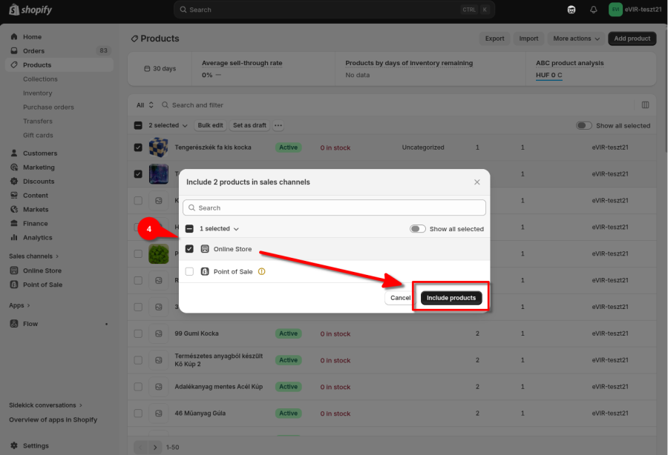Click the Import button

[528, 39]
